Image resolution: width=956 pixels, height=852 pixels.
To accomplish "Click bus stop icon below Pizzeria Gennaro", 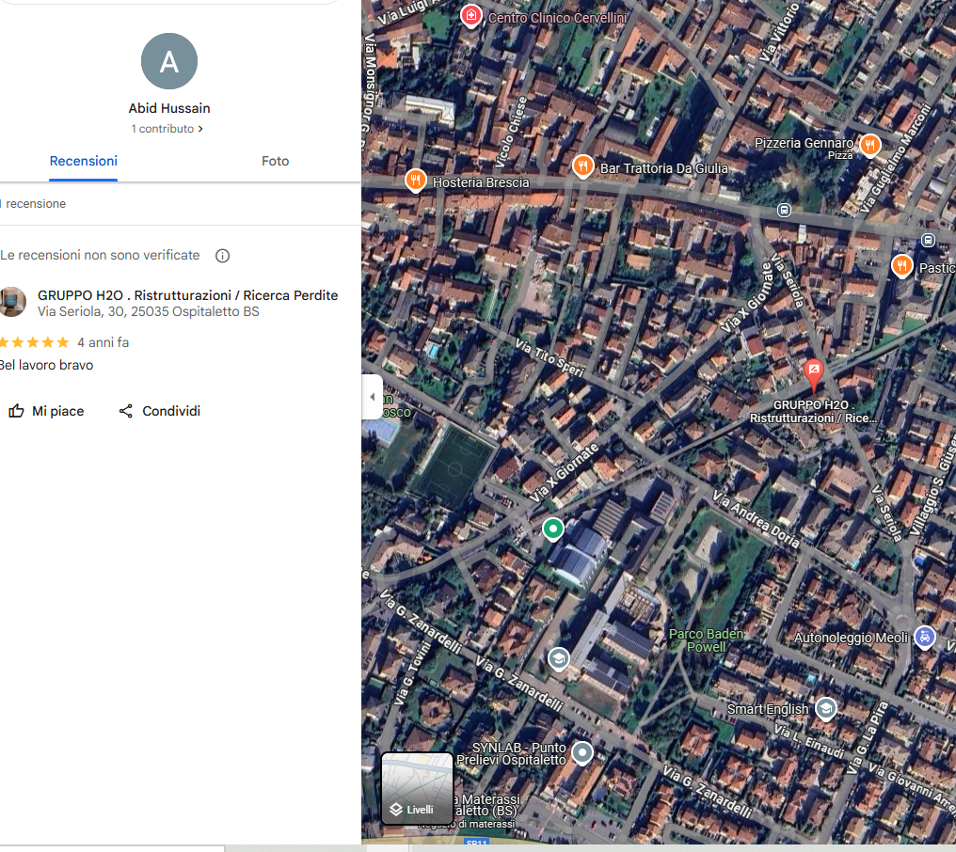I will pos(784,211).
